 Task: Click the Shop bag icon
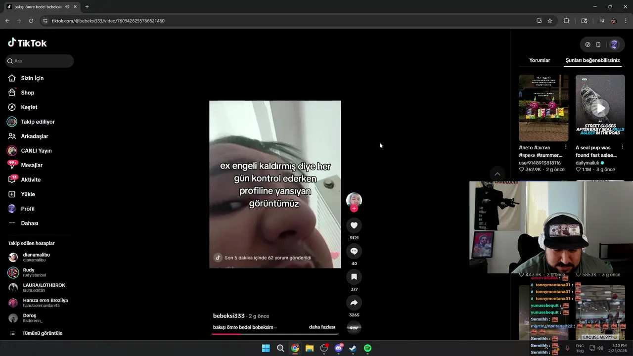[12, 92]
